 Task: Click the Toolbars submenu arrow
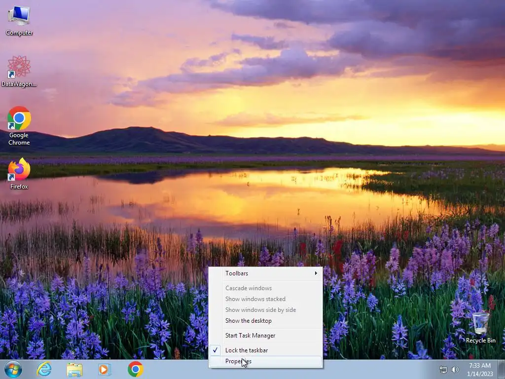pyautogui.click(x=316, y=273)
